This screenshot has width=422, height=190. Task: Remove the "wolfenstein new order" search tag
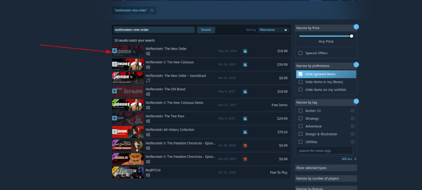(x=152, y=10)
